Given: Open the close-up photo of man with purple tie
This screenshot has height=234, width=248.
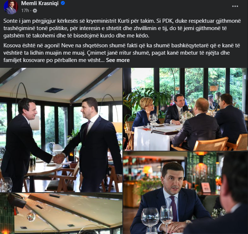Looking at the screenshot, I should click(185, 193).
